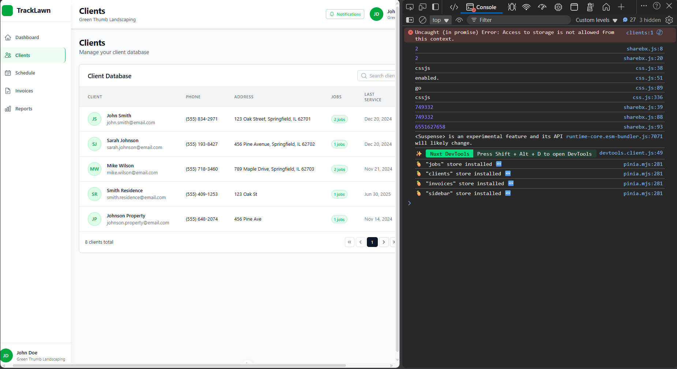The image size is (677, 369).
Task: Click John Smith's 2 jobs badge
Action: pyautogui.click(x=339, y=119)
